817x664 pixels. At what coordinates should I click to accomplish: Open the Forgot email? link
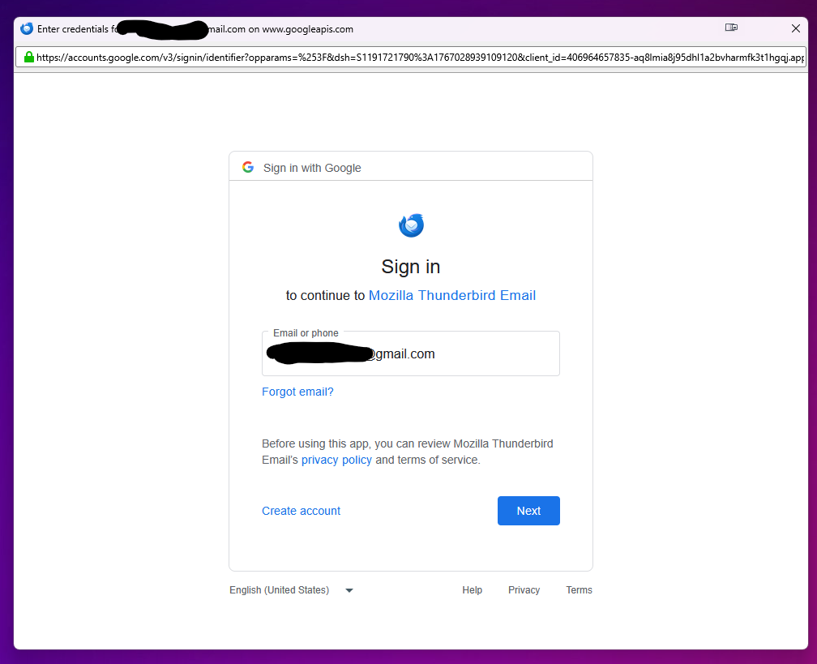(x=297, y=392)
